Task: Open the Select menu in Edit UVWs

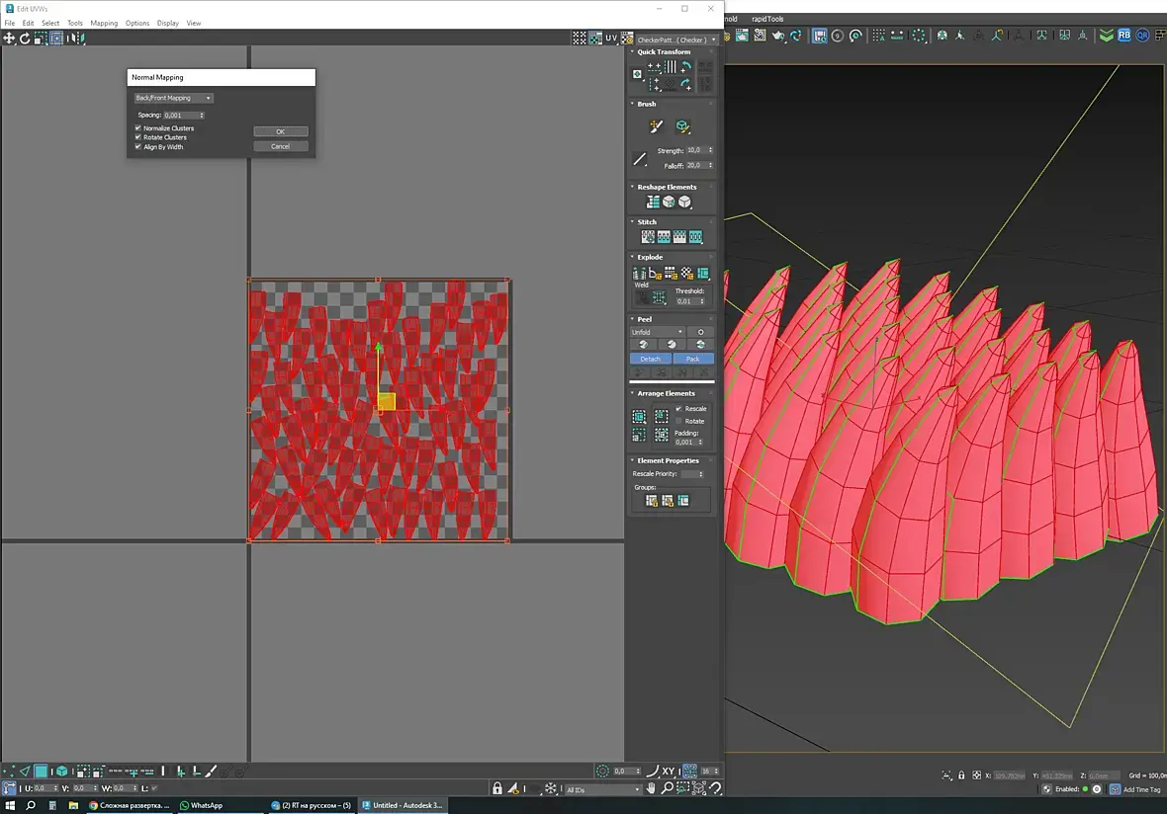Action: pyautogui.click(x=50, y=23)
